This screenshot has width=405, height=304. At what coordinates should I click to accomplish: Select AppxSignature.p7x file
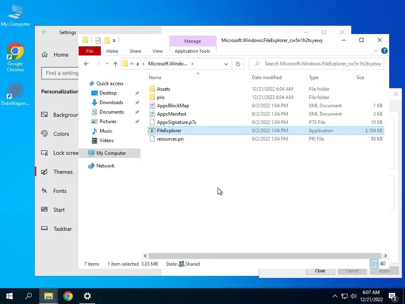point(176,122)
